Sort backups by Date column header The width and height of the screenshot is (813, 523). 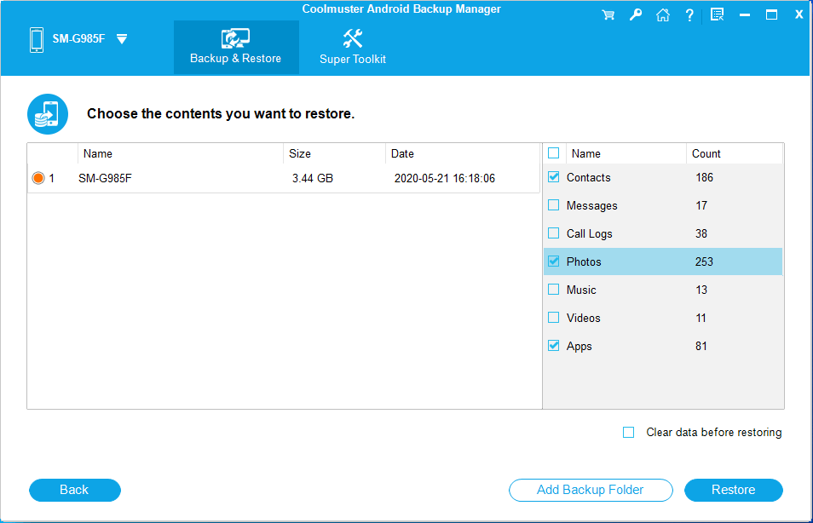(x=402, y=154)
